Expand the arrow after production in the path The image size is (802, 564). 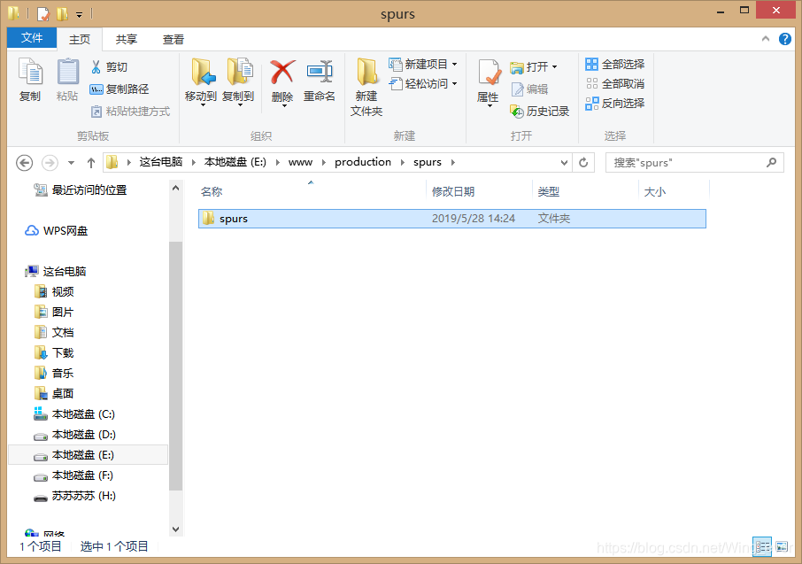[403, 162]
